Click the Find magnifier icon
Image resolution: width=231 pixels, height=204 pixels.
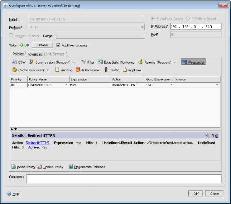(207, 135)
